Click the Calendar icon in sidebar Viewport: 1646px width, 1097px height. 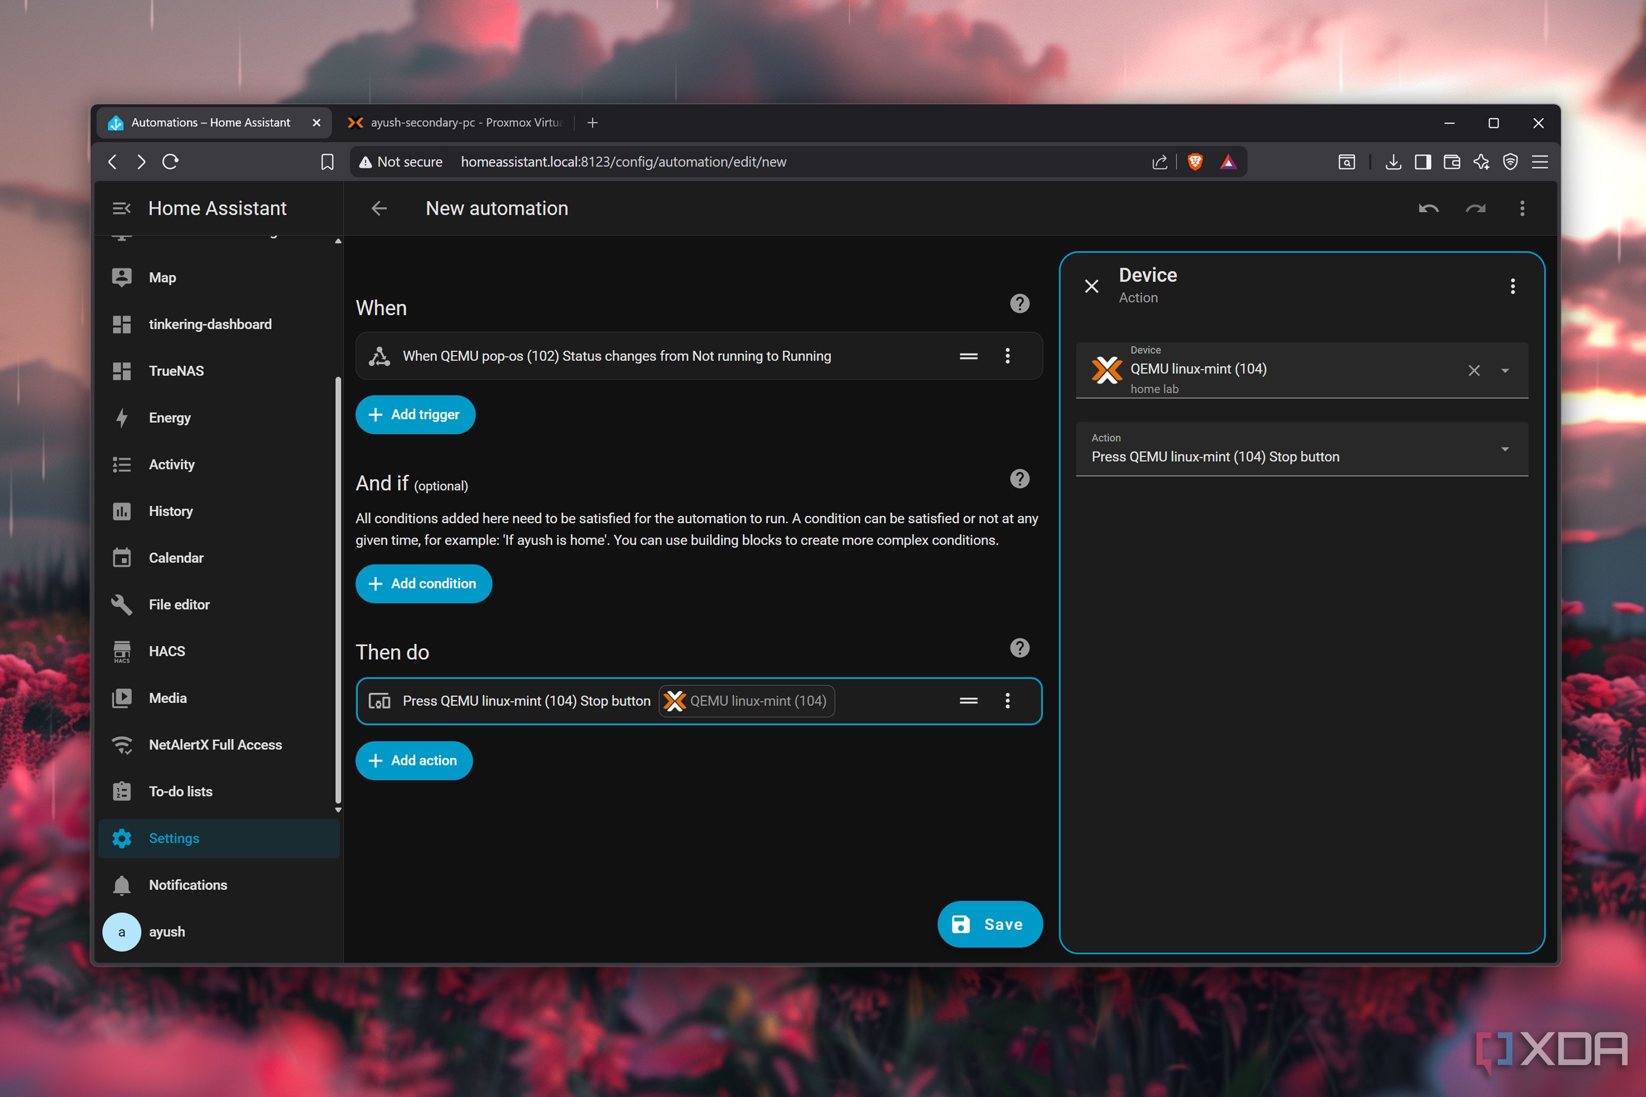point(122,557)
